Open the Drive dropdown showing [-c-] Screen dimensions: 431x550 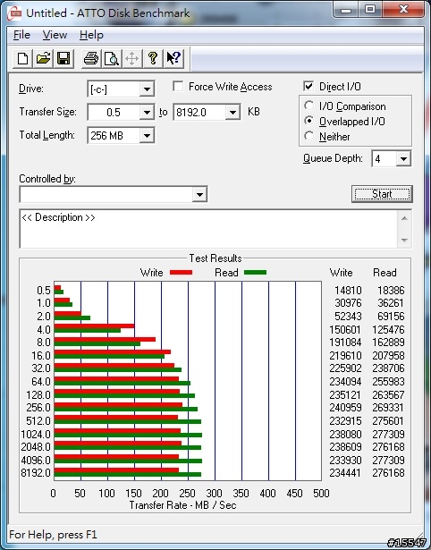click(147, 89)
